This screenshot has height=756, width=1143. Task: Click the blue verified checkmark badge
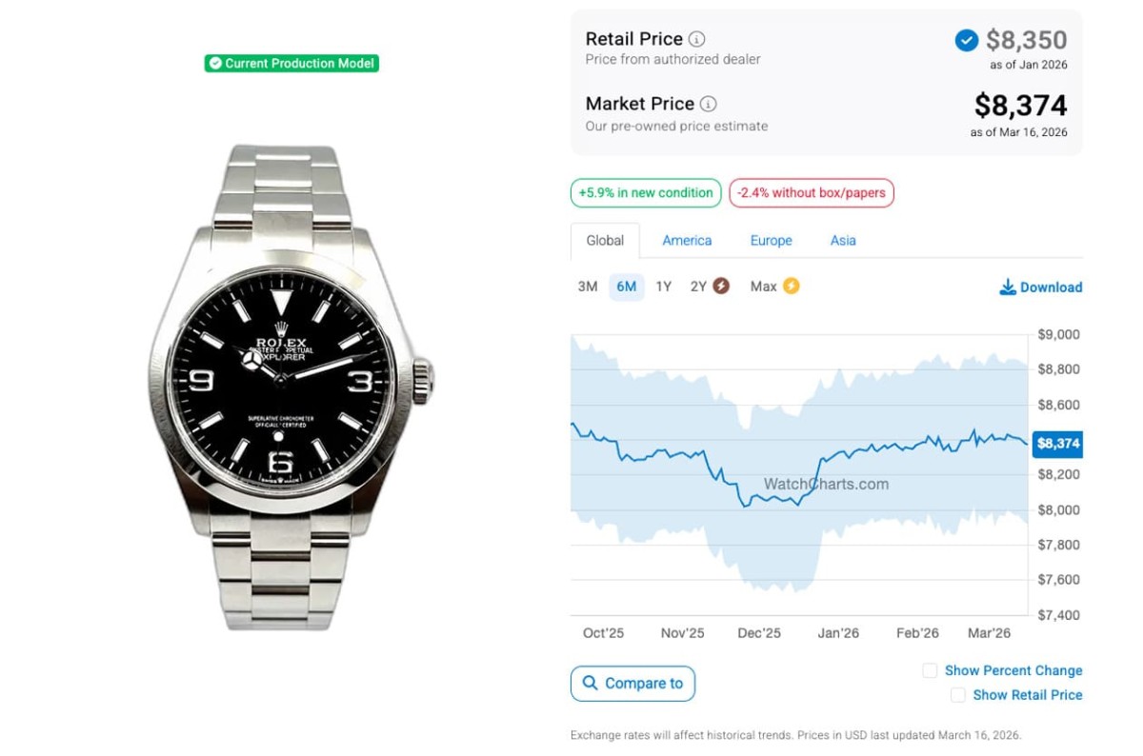[x=966, y=40]
